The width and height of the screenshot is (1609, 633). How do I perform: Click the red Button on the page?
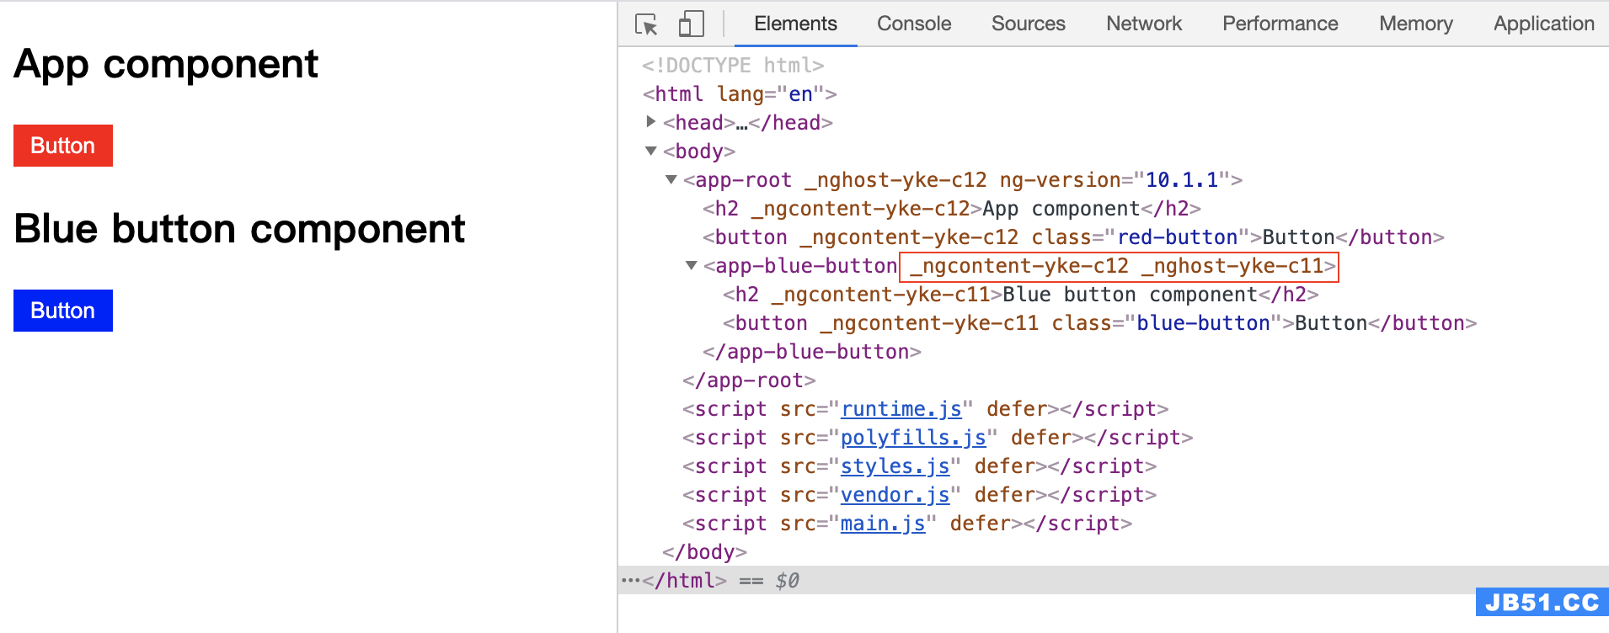tap(63, 146)
